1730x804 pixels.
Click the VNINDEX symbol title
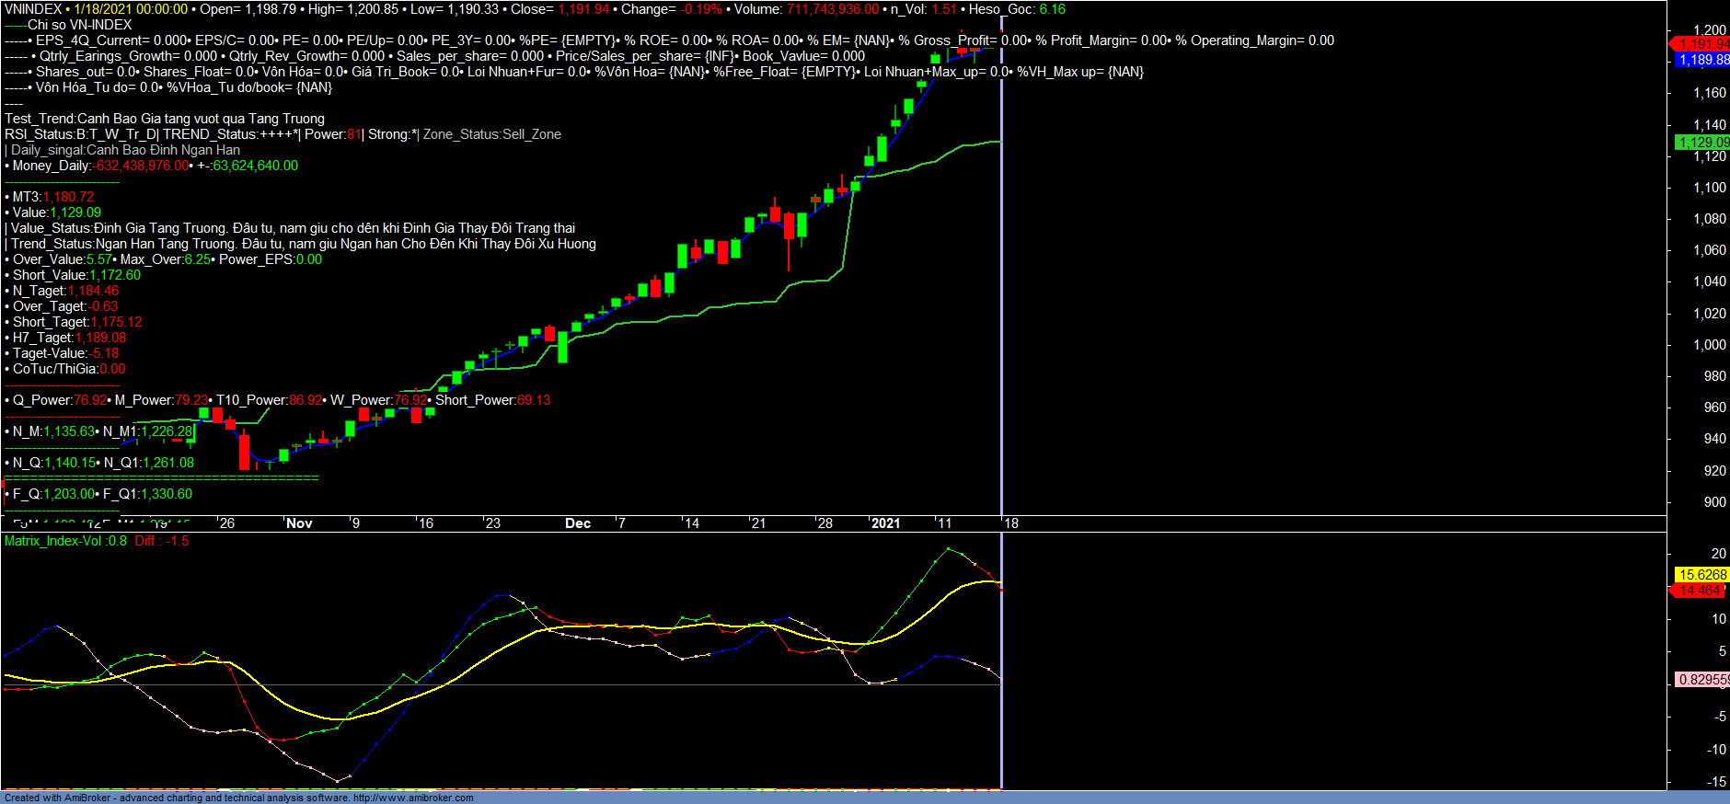coord(33,9)
